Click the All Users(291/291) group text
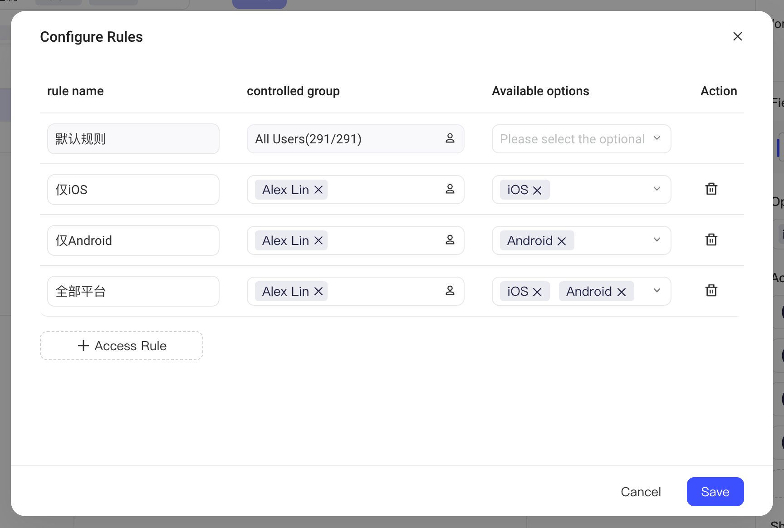 [308, 139]
